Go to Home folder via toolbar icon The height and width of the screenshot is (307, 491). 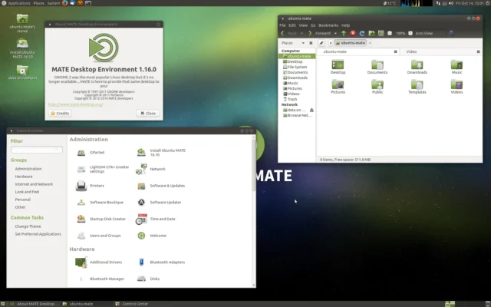[371, 33]
